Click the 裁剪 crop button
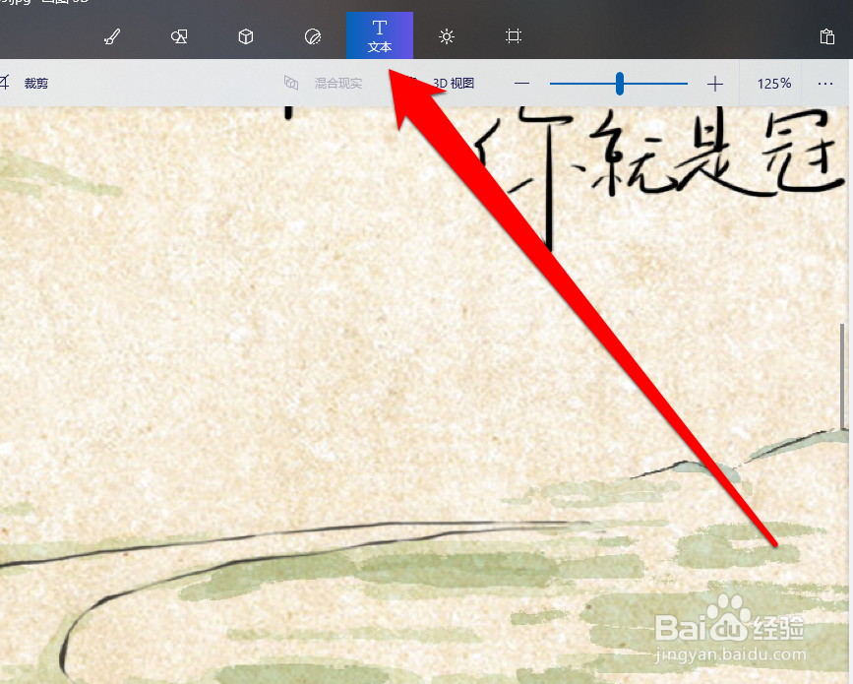Image resolution: width=853 pixels, height=684 pixels. 24,84
